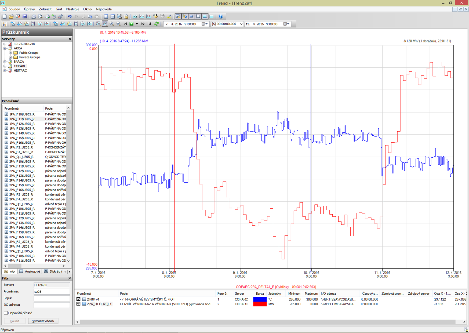Click the blue color swatch for 2IR6474
The height and width of the screenshot is (333, 469).
point(260,299)
